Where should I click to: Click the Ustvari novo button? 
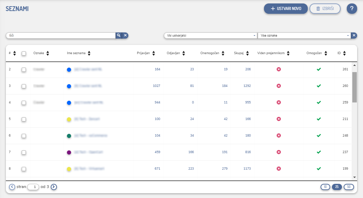tap(285, 9)
